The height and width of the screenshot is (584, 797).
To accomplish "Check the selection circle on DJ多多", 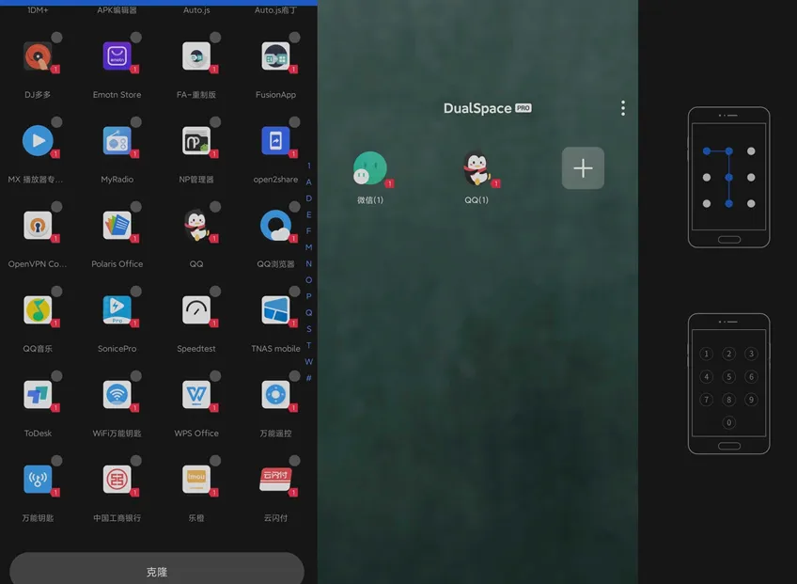I will (x=57, y=37).
